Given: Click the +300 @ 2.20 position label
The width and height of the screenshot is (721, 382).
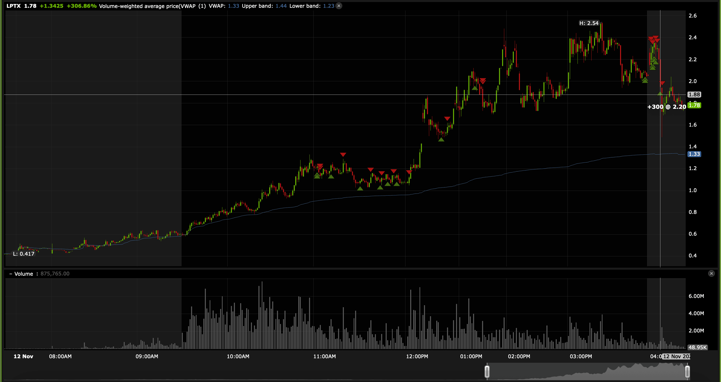Looking at the screenshot, I should (x=666, y=107).
